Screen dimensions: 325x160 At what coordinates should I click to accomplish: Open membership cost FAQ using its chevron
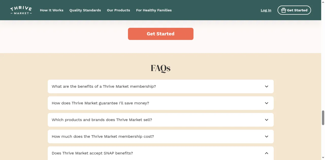click(x=266, y=136)
